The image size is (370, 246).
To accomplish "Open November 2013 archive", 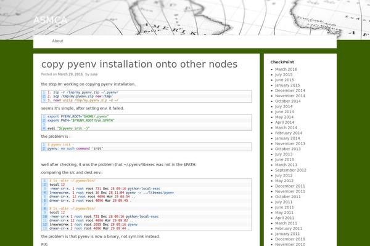I will point(290,143).
